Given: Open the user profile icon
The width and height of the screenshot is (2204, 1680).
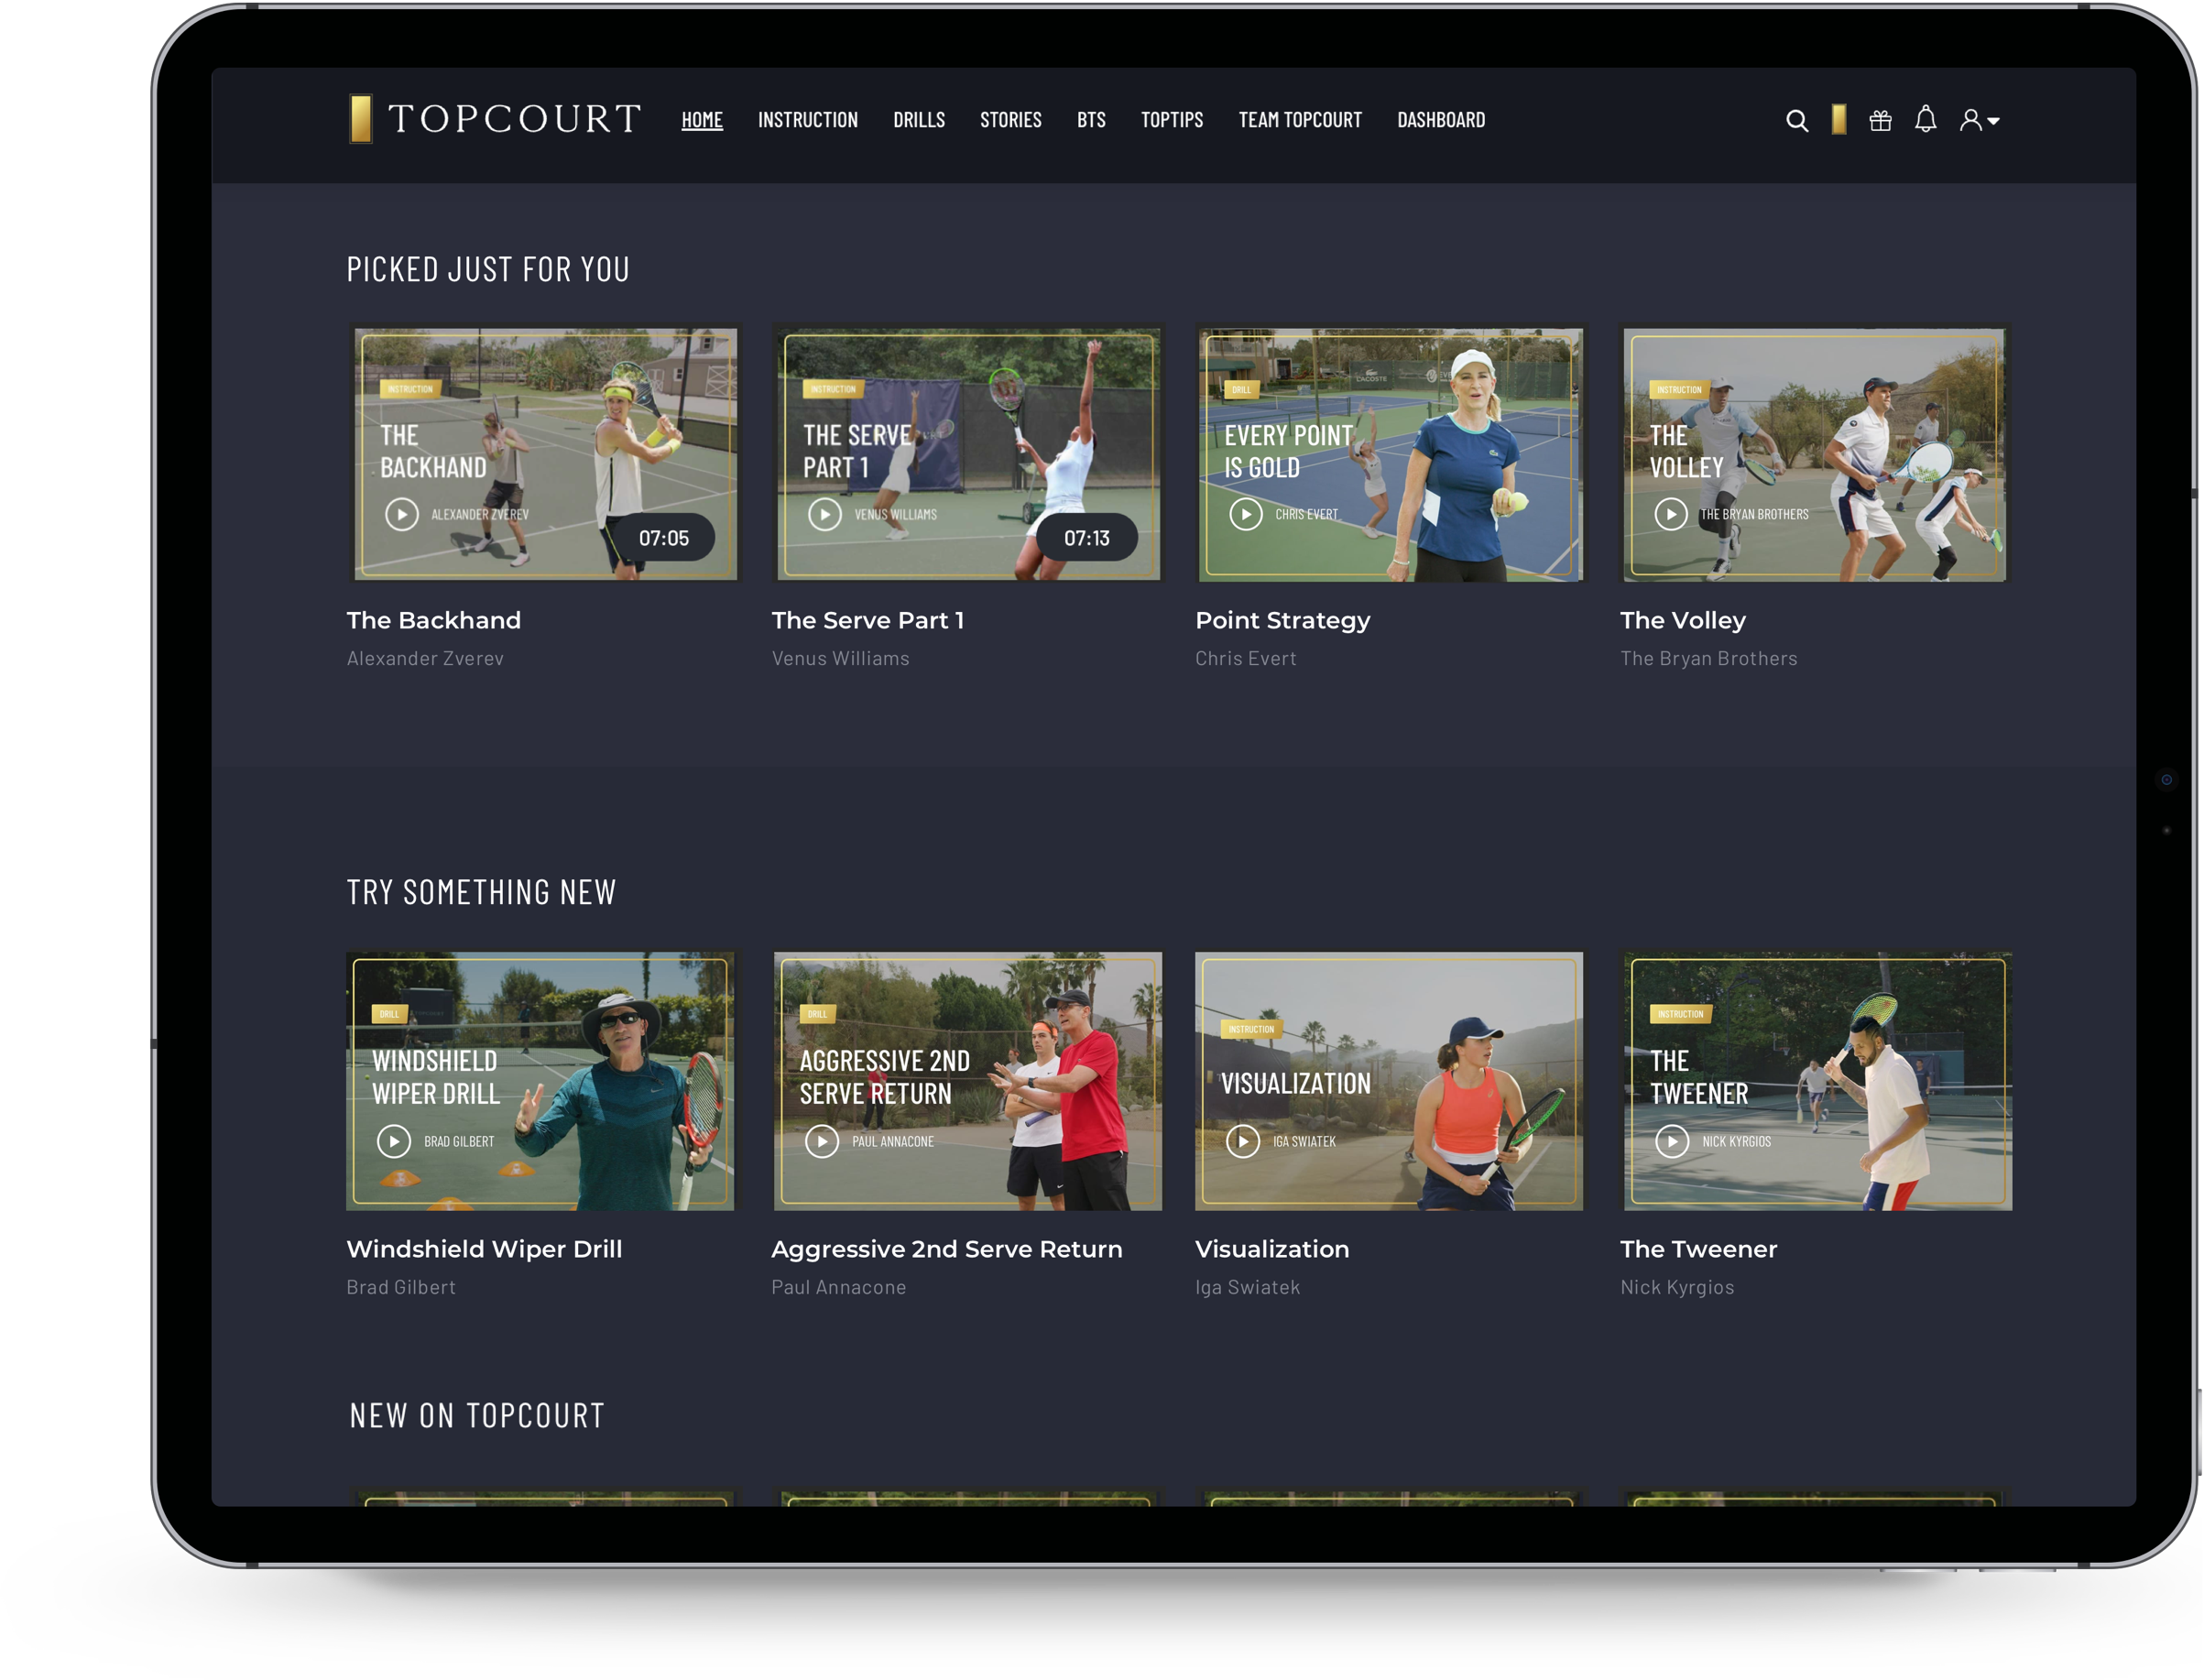Looking at the screenshot, I should pos(1969,120).
